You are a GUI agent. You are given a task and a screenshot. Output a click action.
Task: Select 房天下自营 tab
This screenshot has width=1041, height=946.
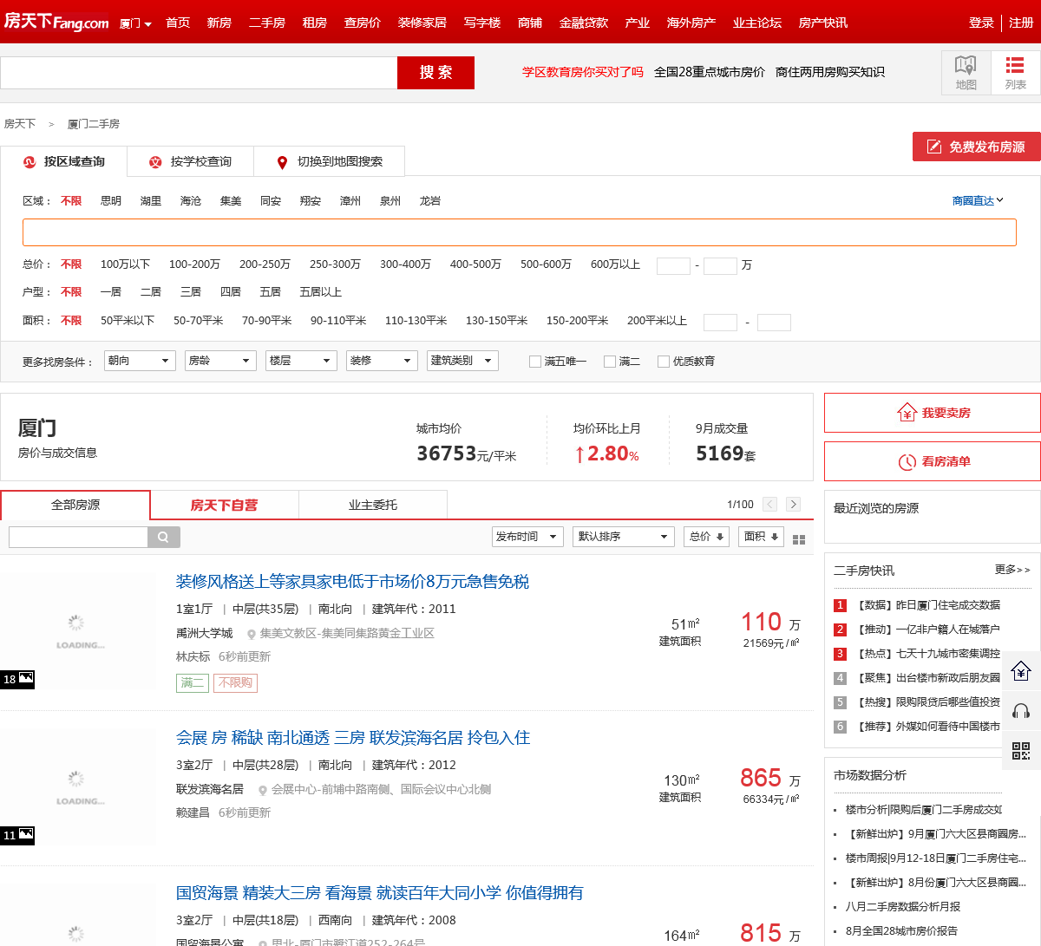point(224,505)
